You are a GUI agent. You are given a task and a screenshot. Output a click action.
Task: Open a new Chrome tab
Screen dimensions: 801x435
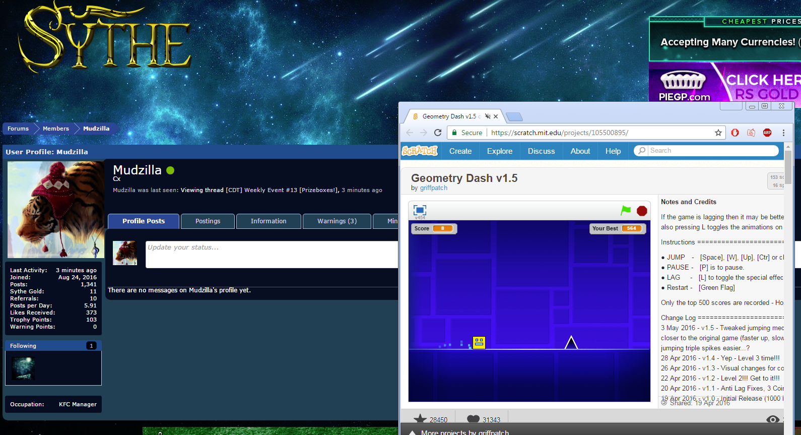tap(514, 117)
